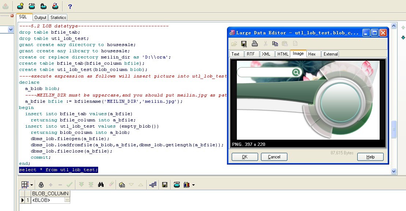This screenshot has width=406, height=211.
Task: Switch to the Output tab
Action: (x=40, y=17)
